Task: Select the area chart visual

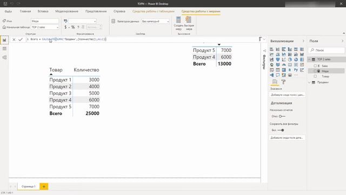Action: [277, 54]
